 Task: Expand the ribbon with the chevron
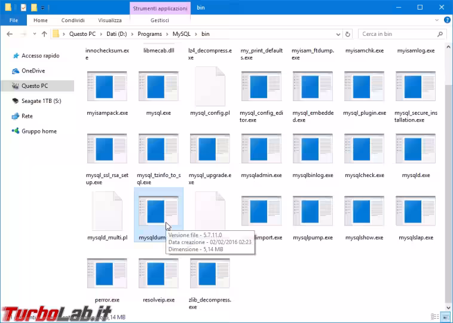tap(437, 20)
